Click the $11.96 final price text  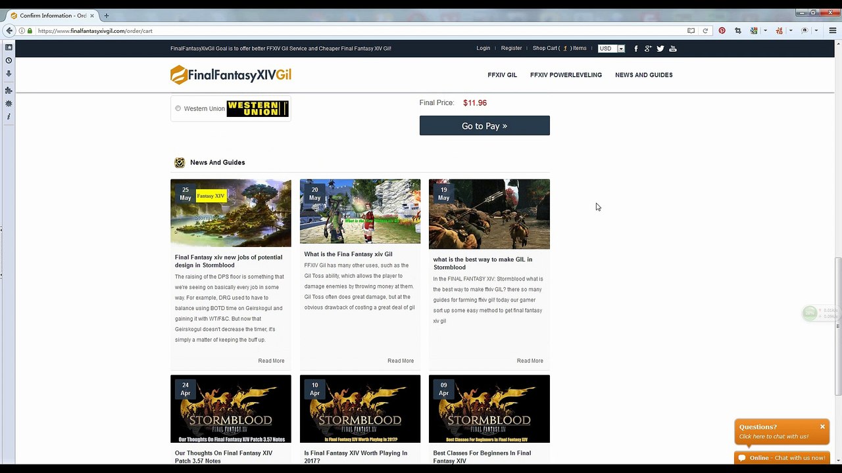pyautogui.click(x=475, y=102)
